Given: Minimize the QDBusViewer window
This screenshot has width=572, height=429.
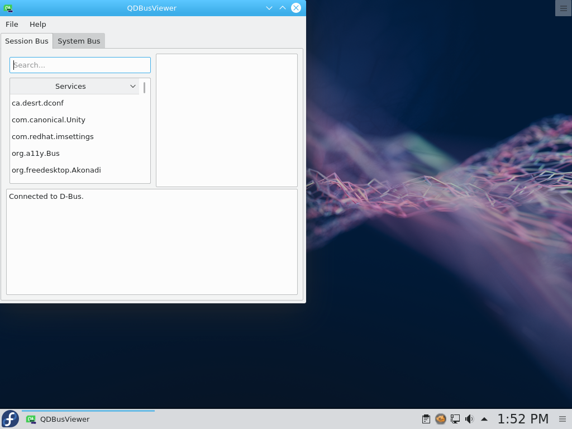Looking at the screenshot, I should pos(269,8).
